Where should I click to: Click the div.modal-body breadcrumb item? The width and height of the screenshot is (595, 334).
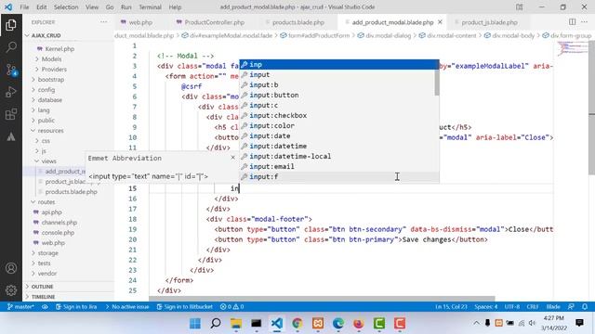(509, 35)
